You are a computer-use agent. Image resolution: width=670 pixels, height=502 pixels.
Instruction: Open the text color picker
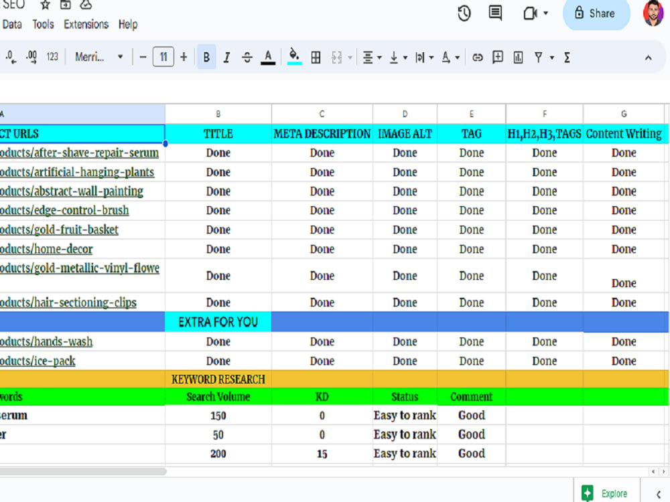coord(268,57)
